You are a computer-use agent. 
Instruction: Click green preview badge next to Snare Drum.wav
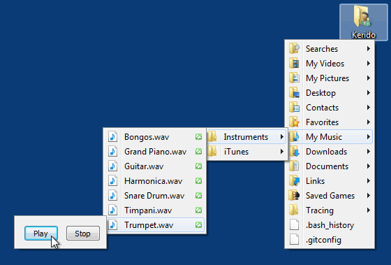point(198,196)
